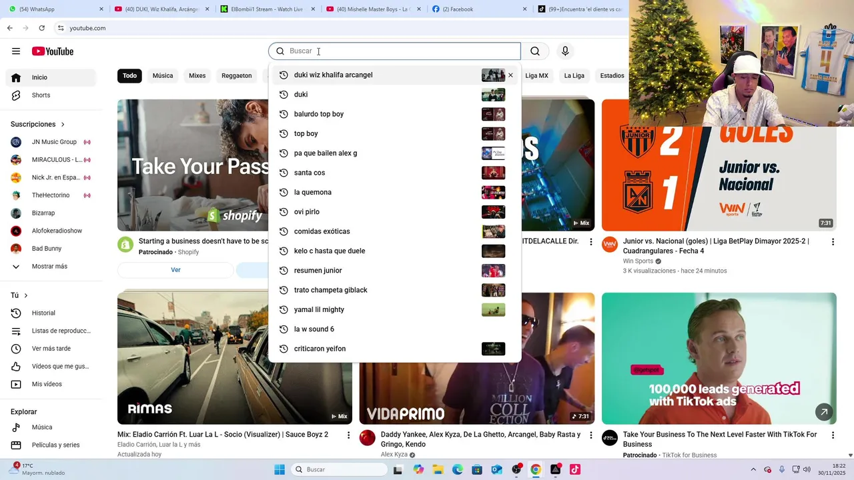Open Videos que me gustan
This screenshot has width=854, height=480.
(x=51, y=366)
